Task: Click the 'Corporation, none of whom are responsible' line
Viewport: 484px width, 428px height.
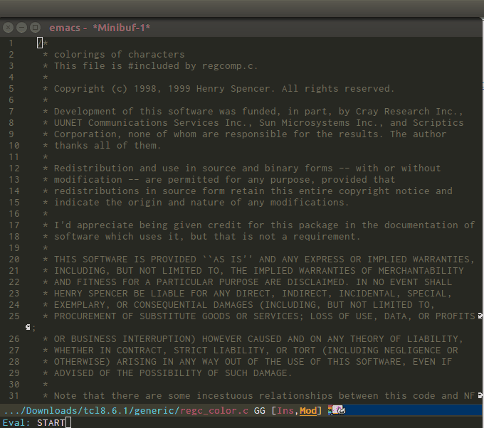Action: tap(244, 134)
